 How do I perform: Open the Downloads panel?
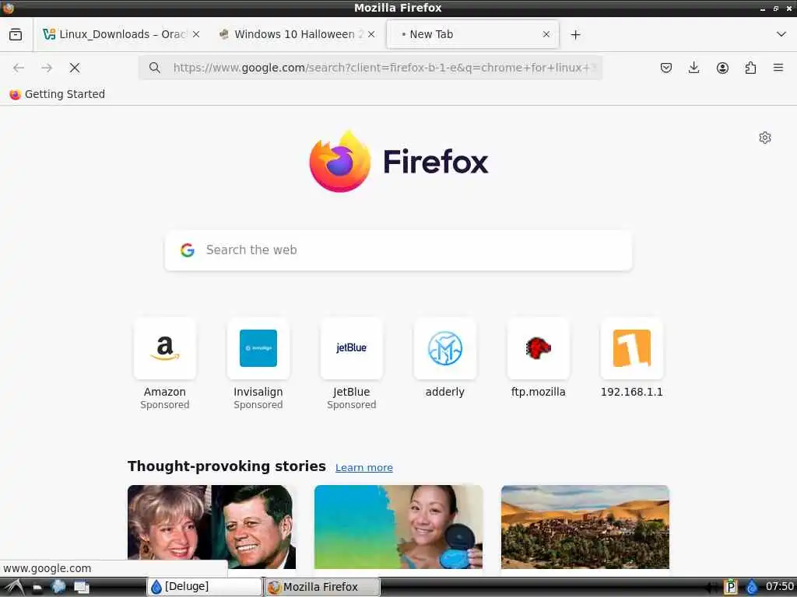[x=693, y=68]
